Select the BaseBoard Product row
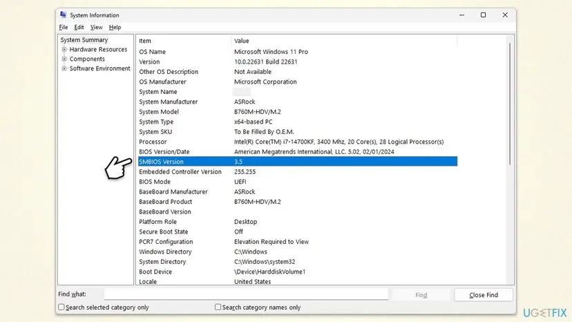This screenshot has width=572, height=322. pyautogui.click(x=298, y=202)
